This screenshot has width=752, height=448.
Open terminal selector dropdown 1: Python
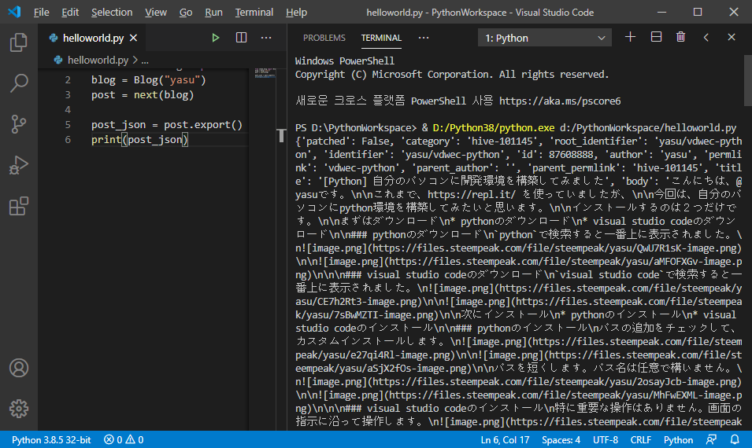[x=545, y=38]
